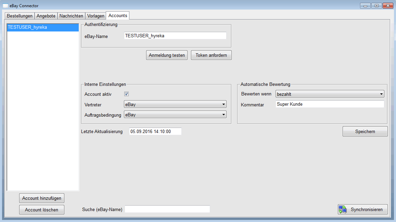Click Token anfordern button
The height and width of the screenshot is (222, 396).
[x=211, y=55]
